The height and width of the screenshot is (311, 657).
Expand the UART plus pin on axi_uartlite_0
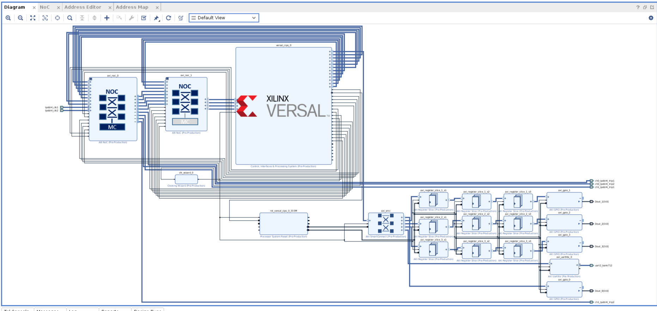click(x=577, y=265)
